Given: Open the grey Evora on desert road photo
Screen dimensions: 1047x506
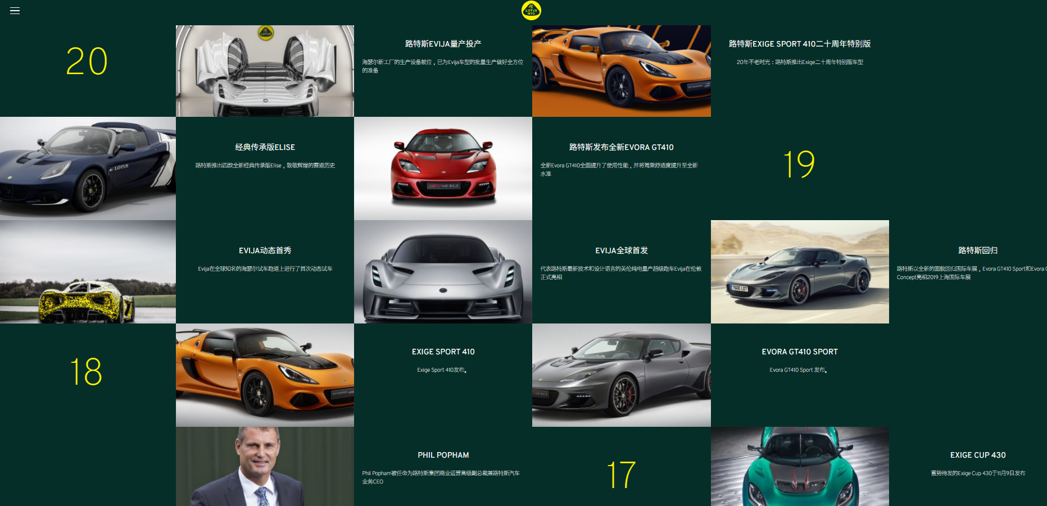Looking at the screenshot, I should click(799, 272).
